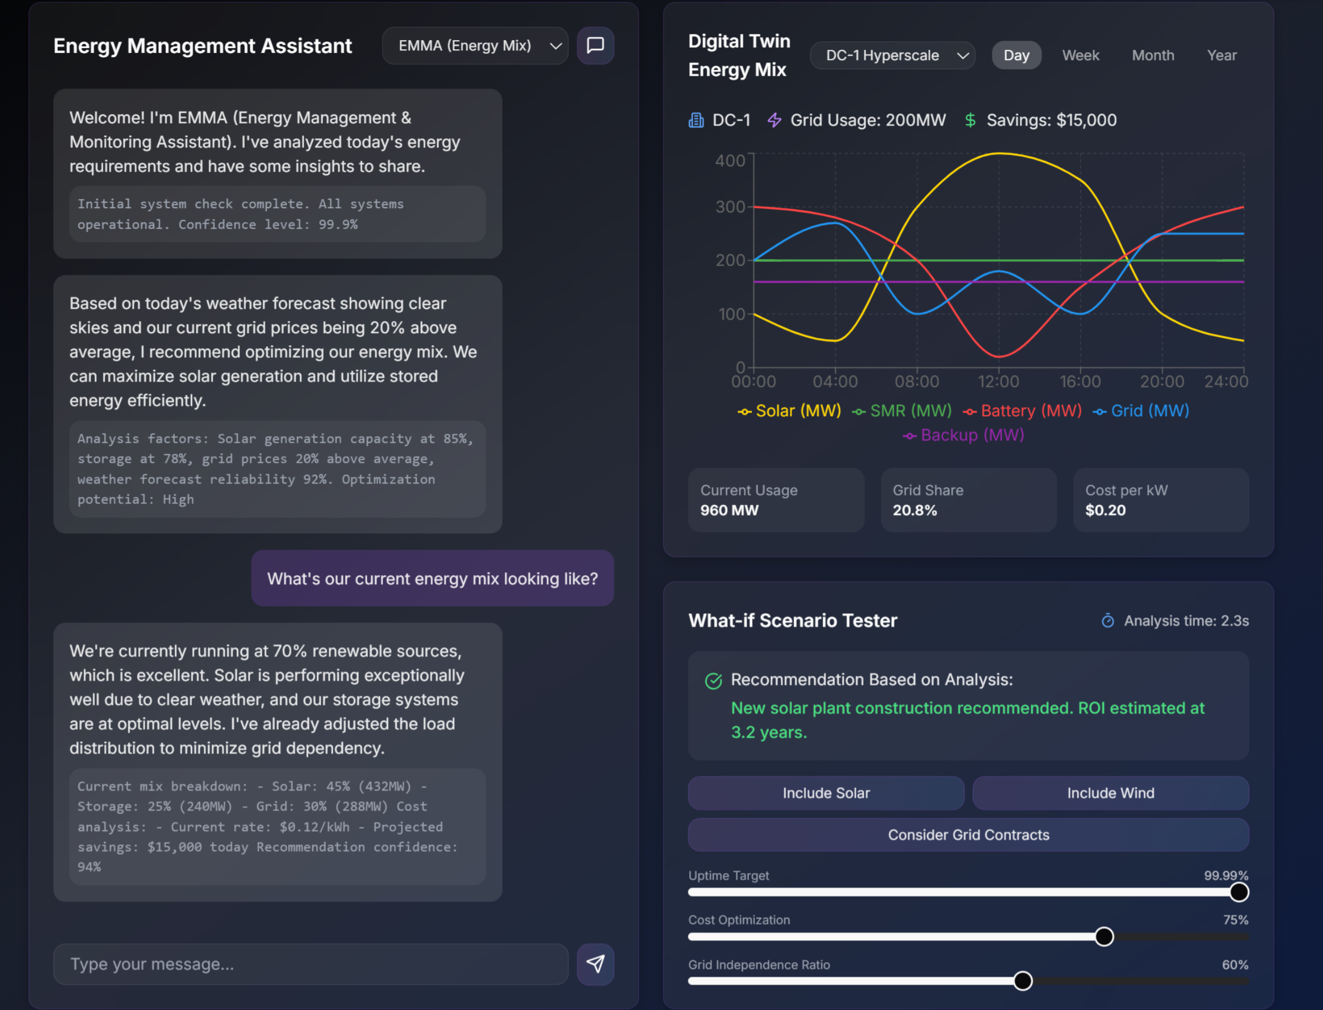Toggle the Backup (MW) series visibility

tap(910, 435)
